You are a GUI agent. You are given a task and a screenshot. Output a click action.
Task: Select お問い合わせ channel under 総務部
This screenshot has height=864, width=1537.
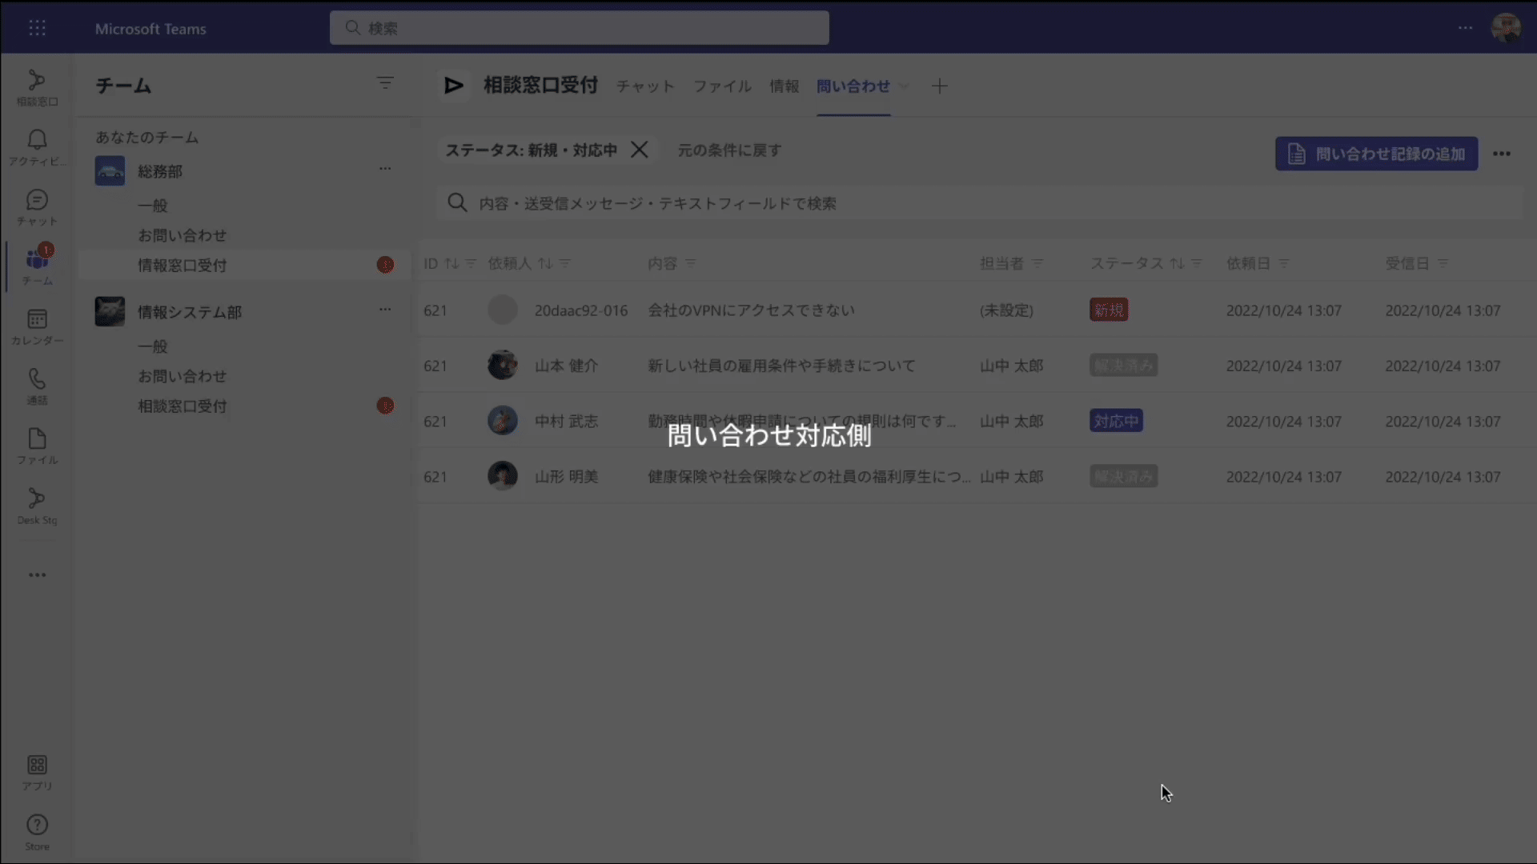182,235
